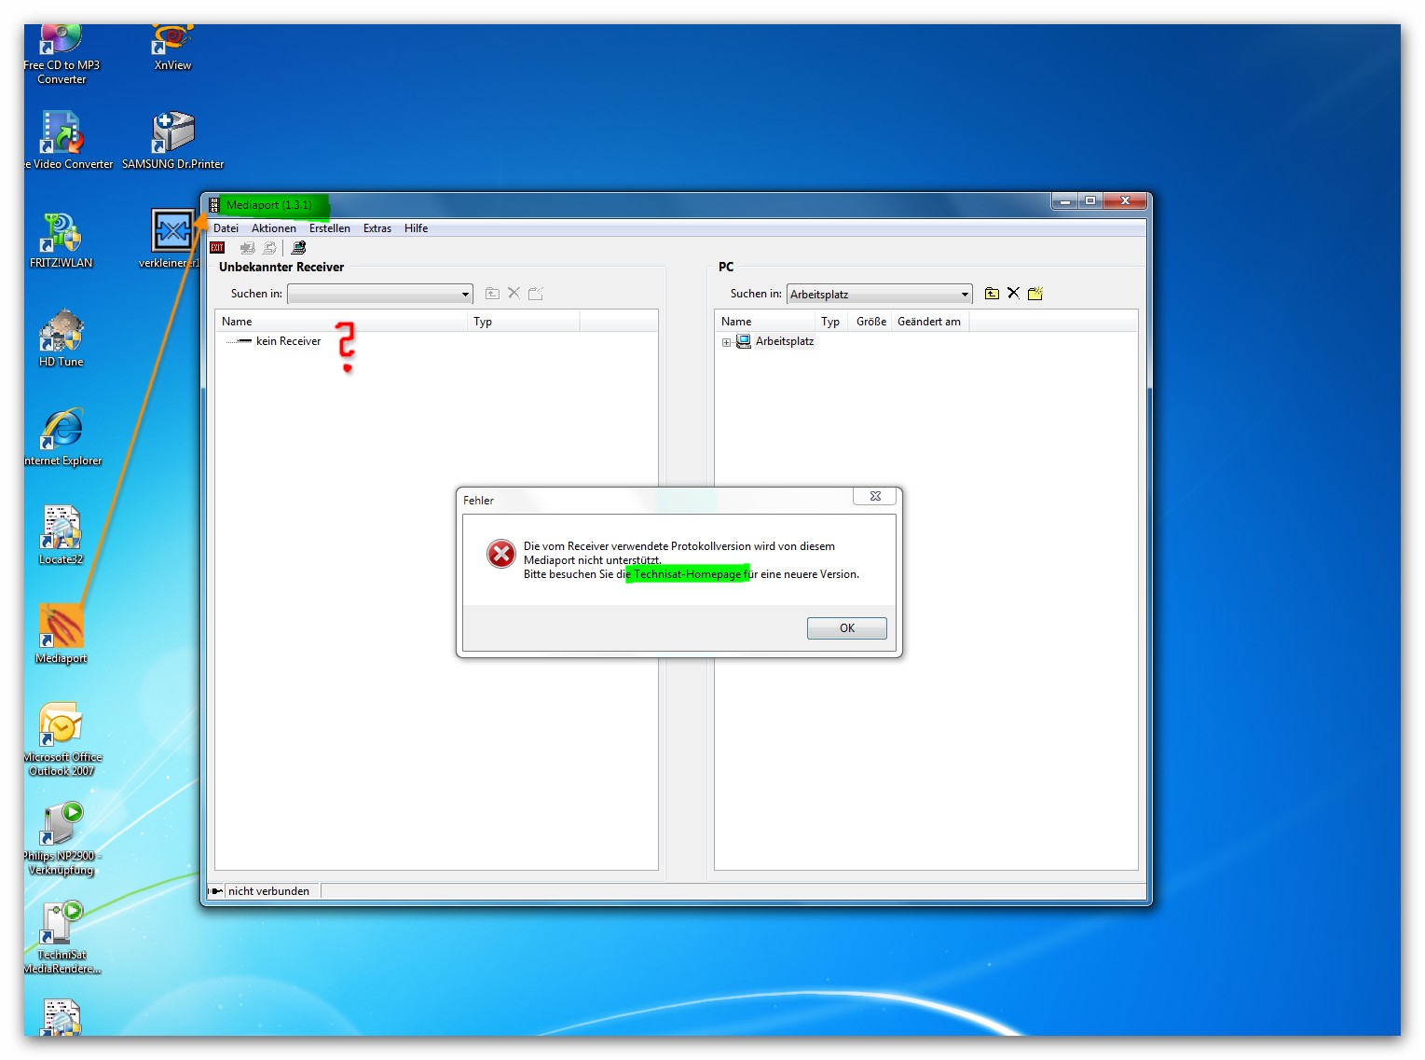
Task: Open the FRITZ!WLAN desktop shortcut
Action: pyautogui.click(x=62, y=240)
